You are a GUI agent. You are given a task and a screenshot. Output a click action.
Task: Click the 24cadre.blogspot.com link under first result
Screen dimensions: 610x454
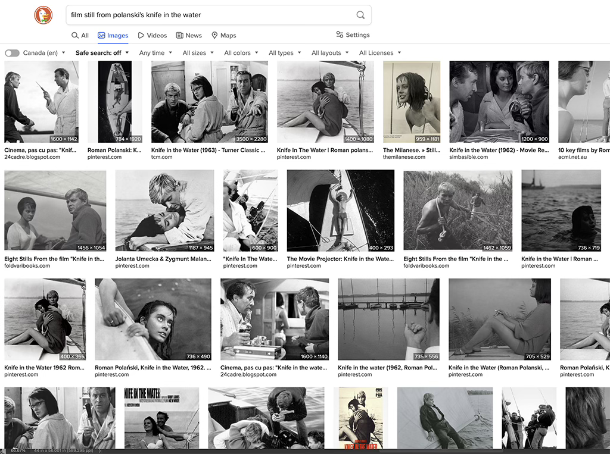point(32,157)
